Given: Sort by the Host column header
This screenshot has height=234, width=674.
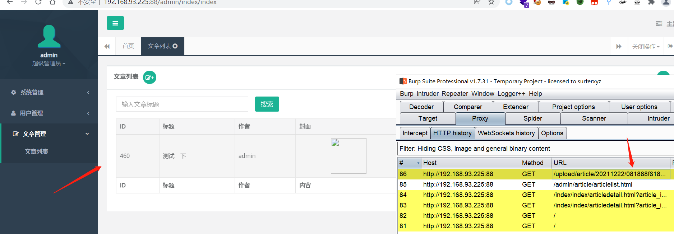Looking at the screenshot, I should 470,163.
